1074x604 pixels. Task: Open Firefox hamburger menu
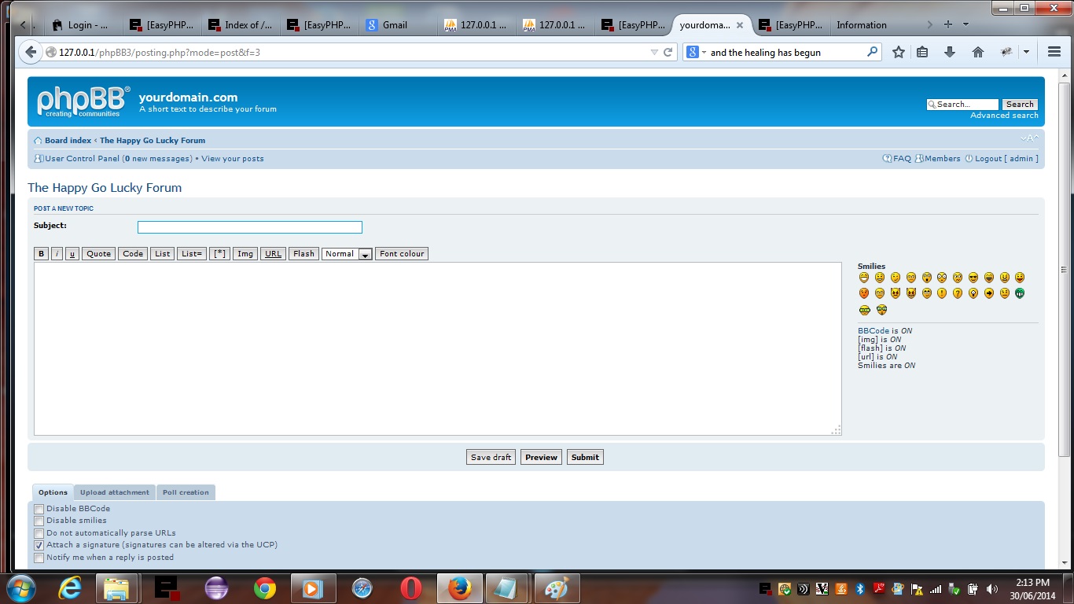tap(1054, 52)
